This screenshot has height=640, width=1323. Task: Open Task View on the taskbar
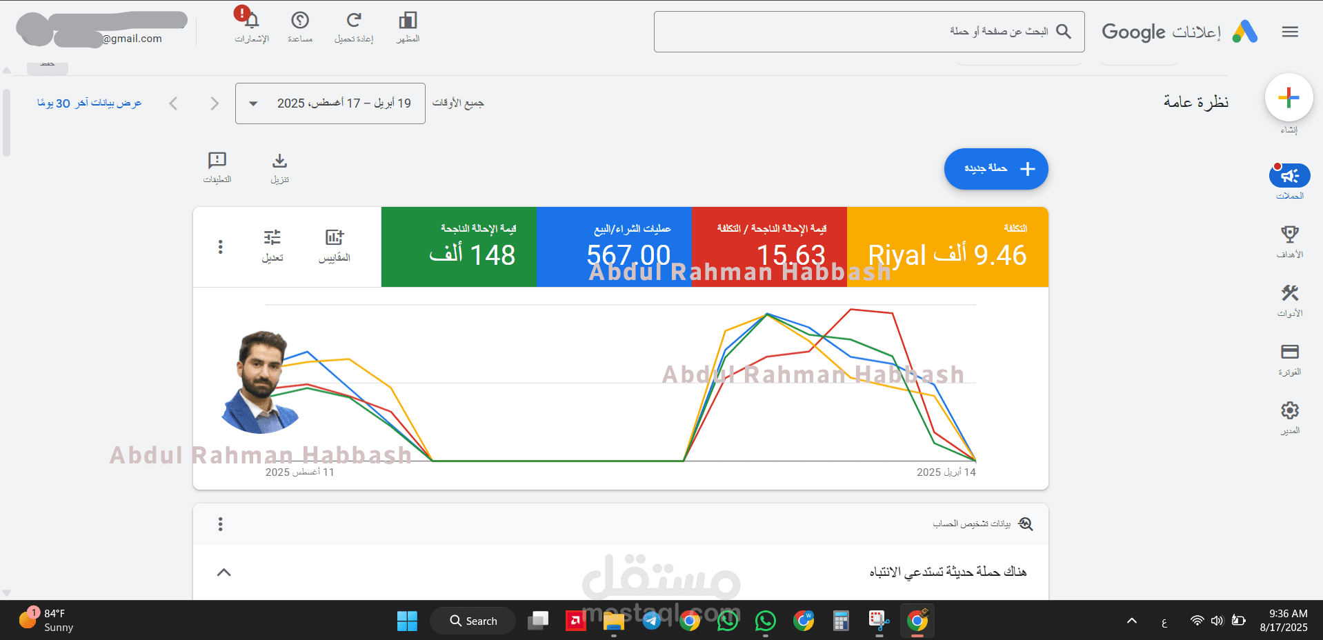pos(538,621)
